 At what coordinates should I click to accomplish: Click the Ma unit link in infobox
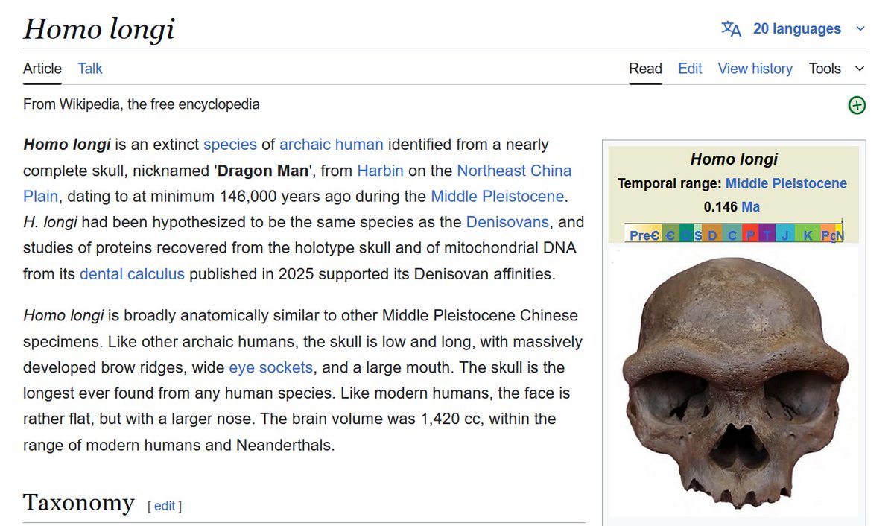pos(751,207)
